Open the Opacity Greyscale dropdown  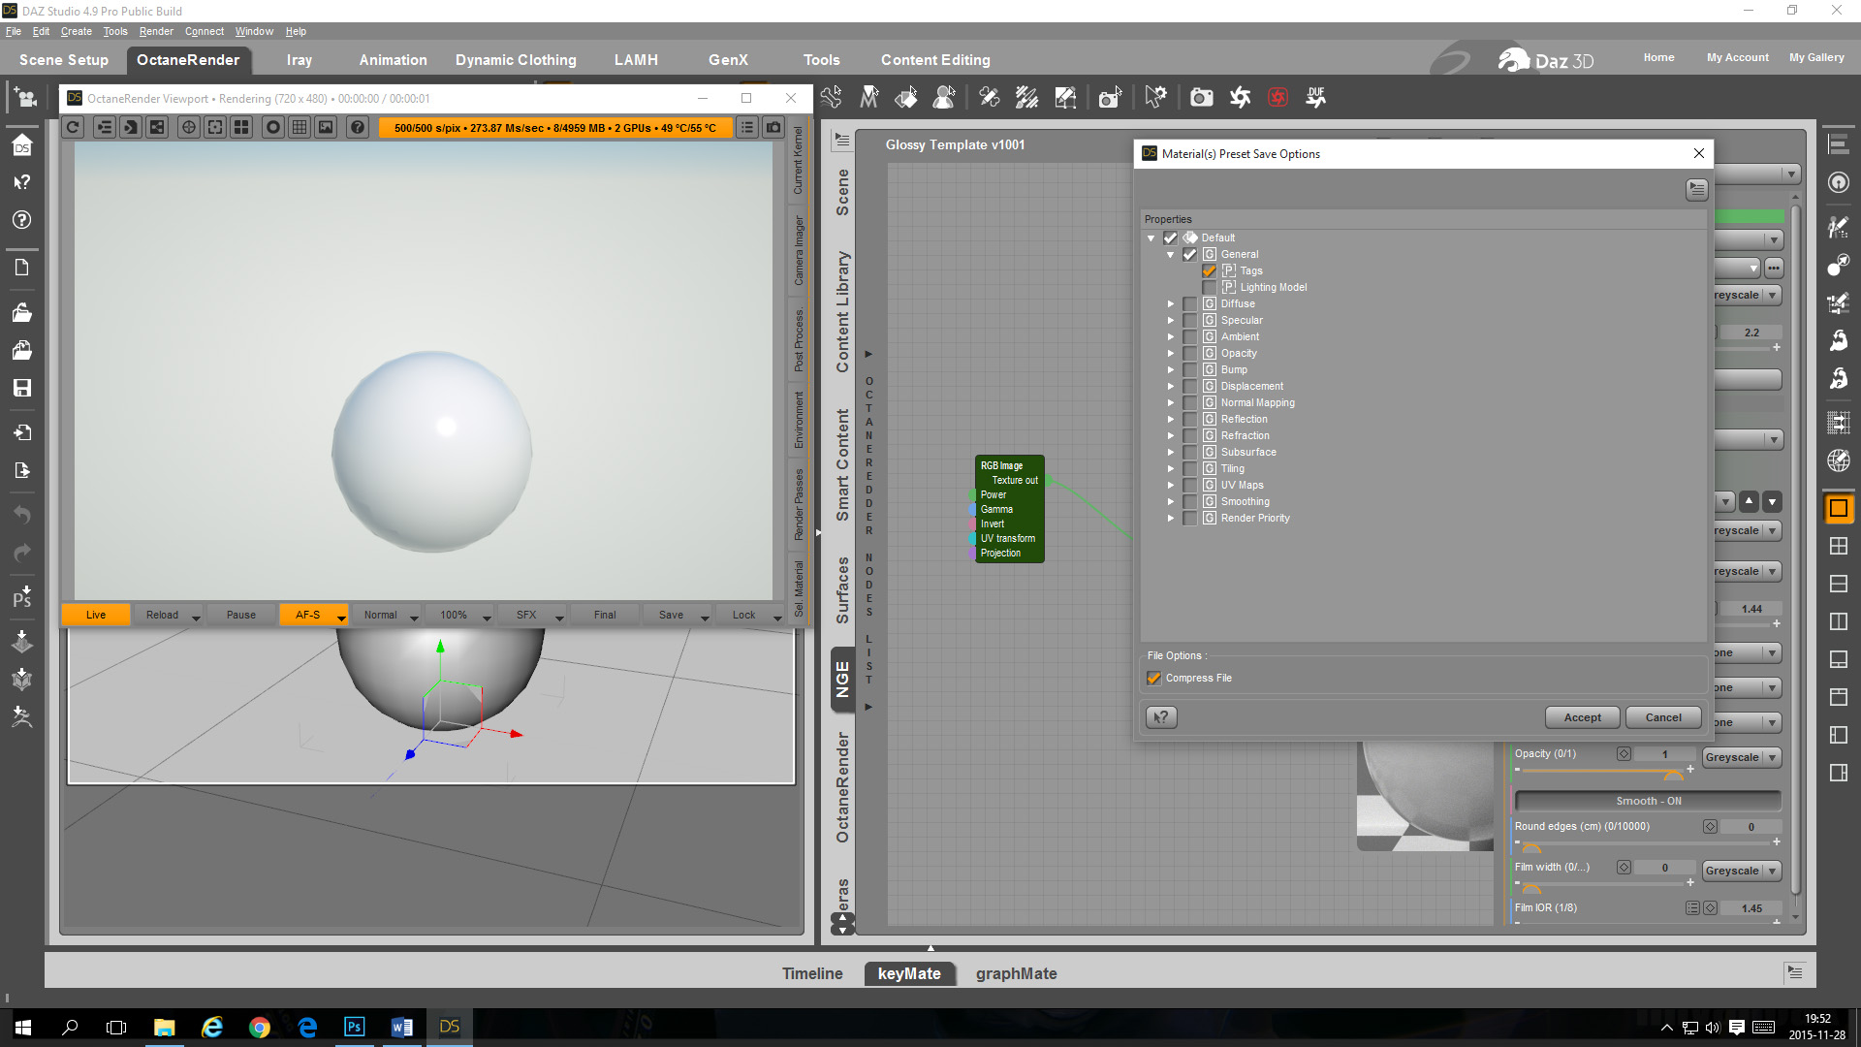click(x=1742, y=758)
